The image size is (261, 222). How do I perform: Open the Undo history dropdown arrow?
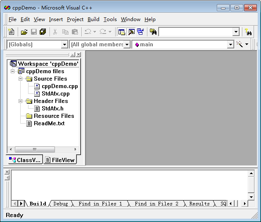[95, 32]
